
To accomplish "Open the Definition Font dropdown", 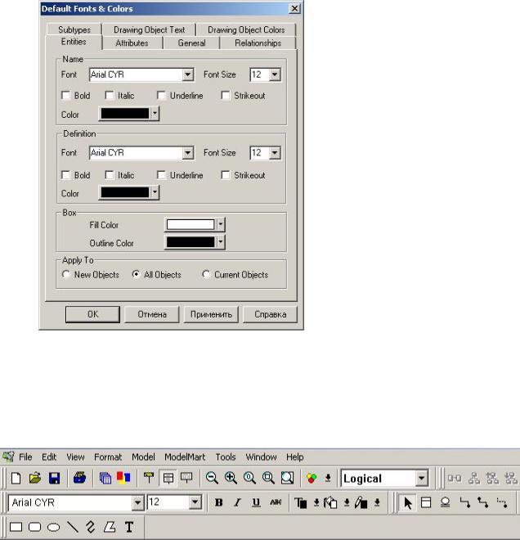I will [x=187, y=153].
